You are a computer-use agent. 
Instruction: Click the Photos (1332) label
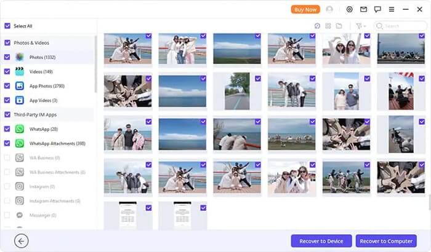42,57
